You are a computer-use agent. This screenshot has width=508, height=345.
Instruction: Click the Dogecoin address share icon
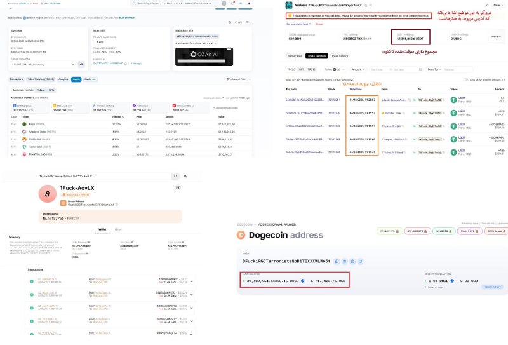[352, 261]
